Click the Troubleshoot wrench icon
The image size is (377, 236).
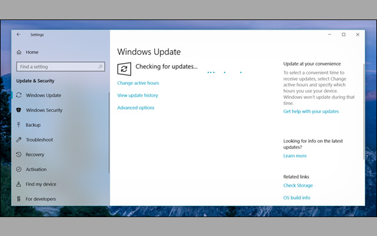19,140
